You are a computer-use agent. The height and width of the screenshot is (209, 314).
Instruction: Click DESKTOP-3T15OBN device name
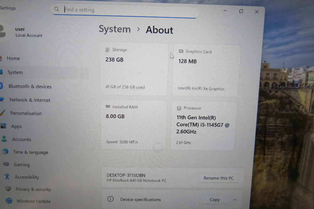pyautogui.click(x=126, y=175)
